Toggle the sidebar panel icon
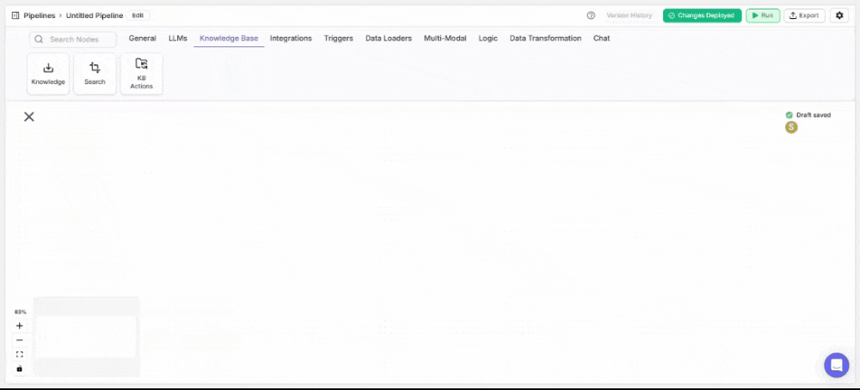Screen dimensions: 860x390 15,15
